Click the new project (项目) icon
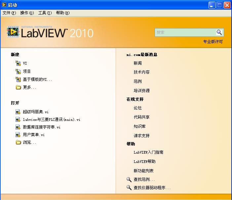The width and height of the screenshot is (232, 200). (x=18, y=71)
